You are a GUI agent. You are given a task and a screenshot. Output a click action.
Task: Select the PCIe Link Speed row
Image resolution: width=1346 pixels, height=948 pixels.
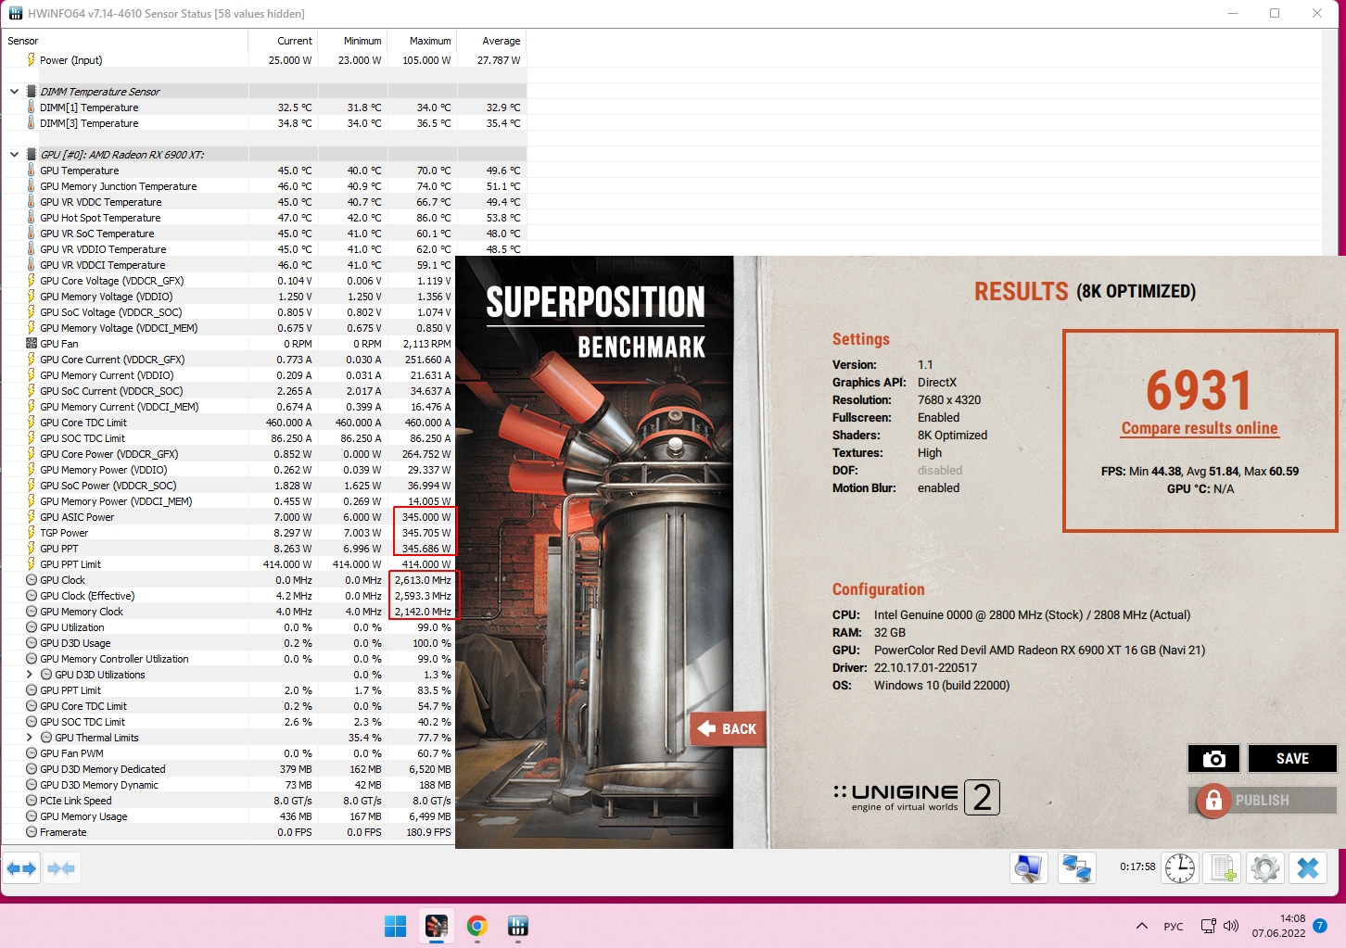228,801
